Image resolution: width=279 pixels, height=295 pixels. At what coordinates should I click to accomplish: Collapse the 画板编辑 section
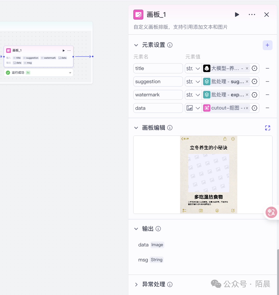click(x=136, y=128)
